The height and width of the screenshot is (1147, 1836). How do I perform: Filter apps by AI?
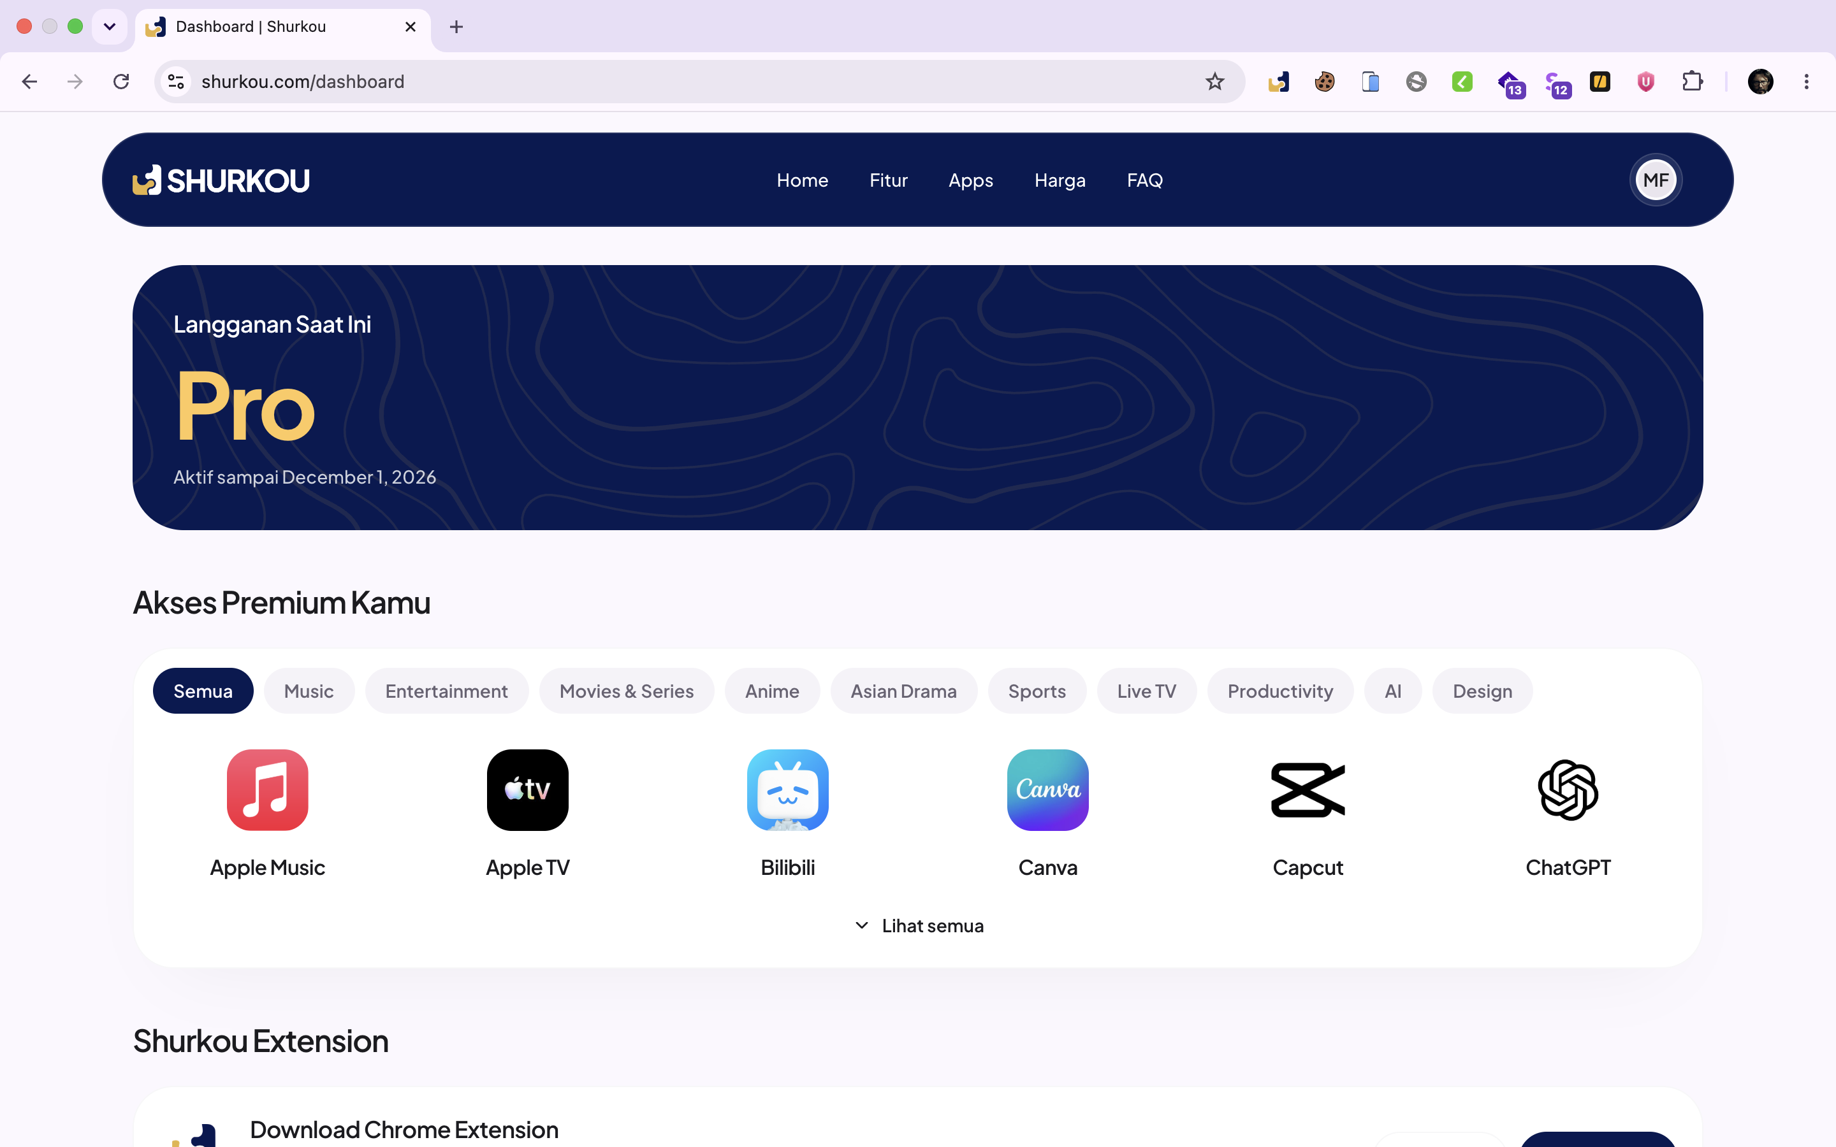1392,691
